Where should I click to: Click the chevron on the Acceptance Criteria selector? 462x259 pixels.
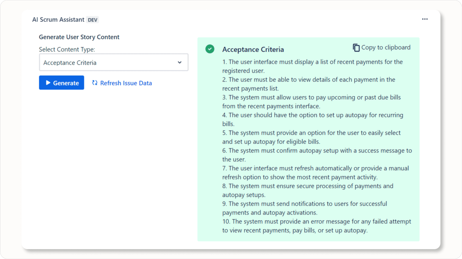click(x=180, y=62)
